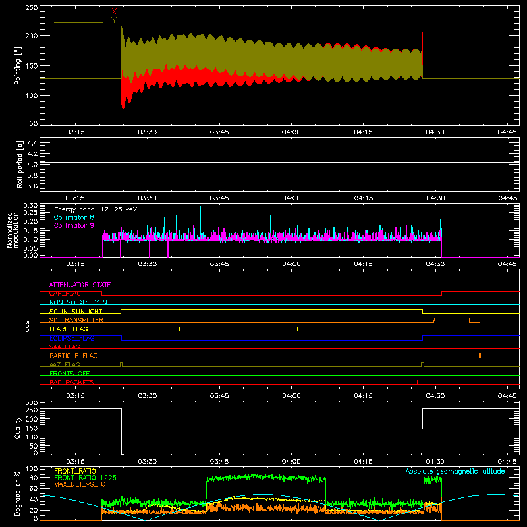Click the Collimator 9 legend label
The image size is (527, 527).
pyautogui.click(x=74, y=225)
